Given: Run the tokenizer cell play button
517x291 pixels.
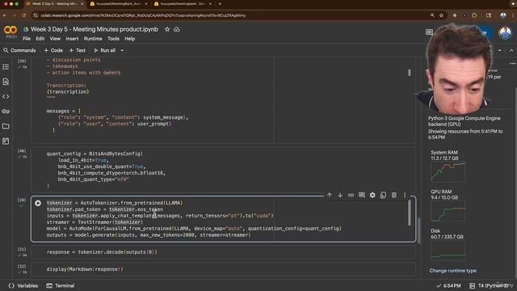Looking at the screenshot, I should click(38, 203).
